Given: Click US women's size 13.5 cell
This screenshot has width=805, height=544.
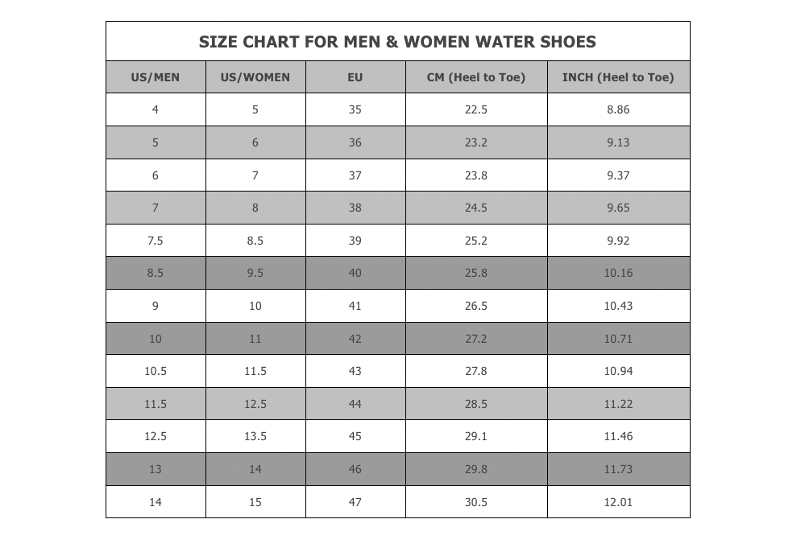Looking at the screenshot, I should tap(255, 436).
